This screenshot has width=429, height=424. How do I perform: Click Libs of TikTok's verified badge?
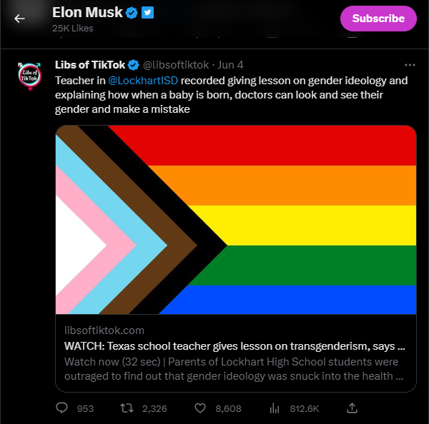click(133, 64)
